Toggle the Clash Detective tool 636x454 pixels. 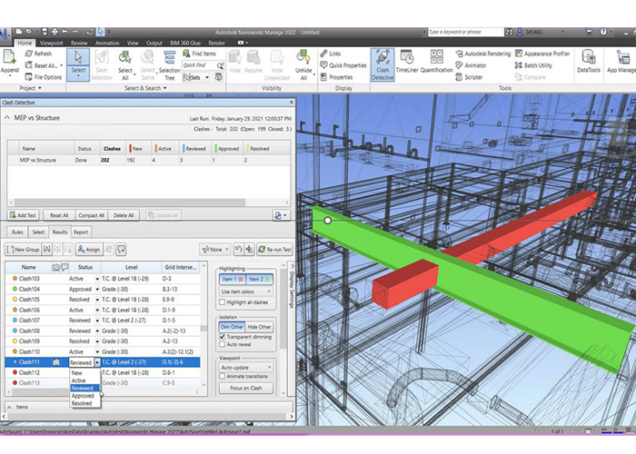(x=383, y=64)
